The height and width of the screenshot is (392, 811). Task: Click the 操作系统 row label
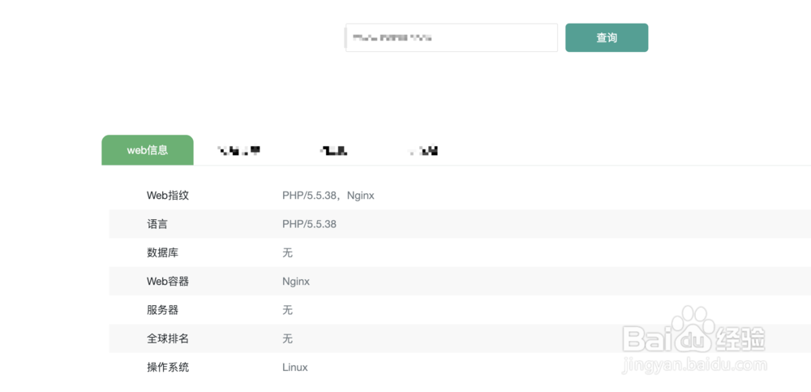168,367
